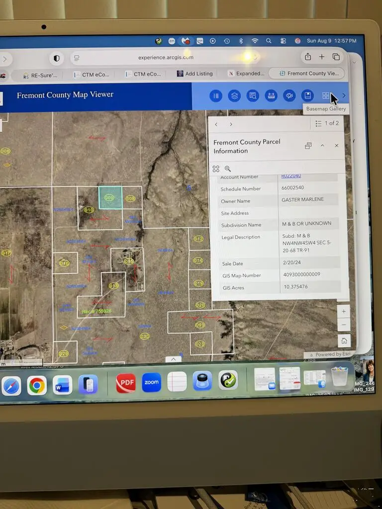382x509 pixels.
Task: Open the Measure tool widget
Action: click(271, 96)
